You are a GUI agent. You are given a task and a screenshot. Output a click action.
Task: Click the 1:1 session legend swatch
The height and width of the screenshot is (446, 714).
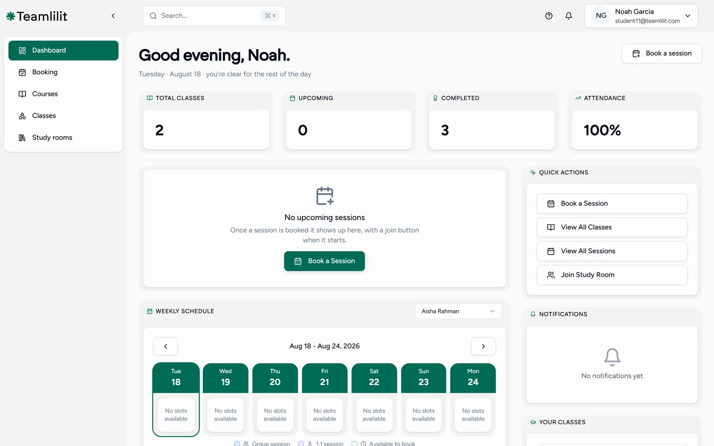click(301, 444)
